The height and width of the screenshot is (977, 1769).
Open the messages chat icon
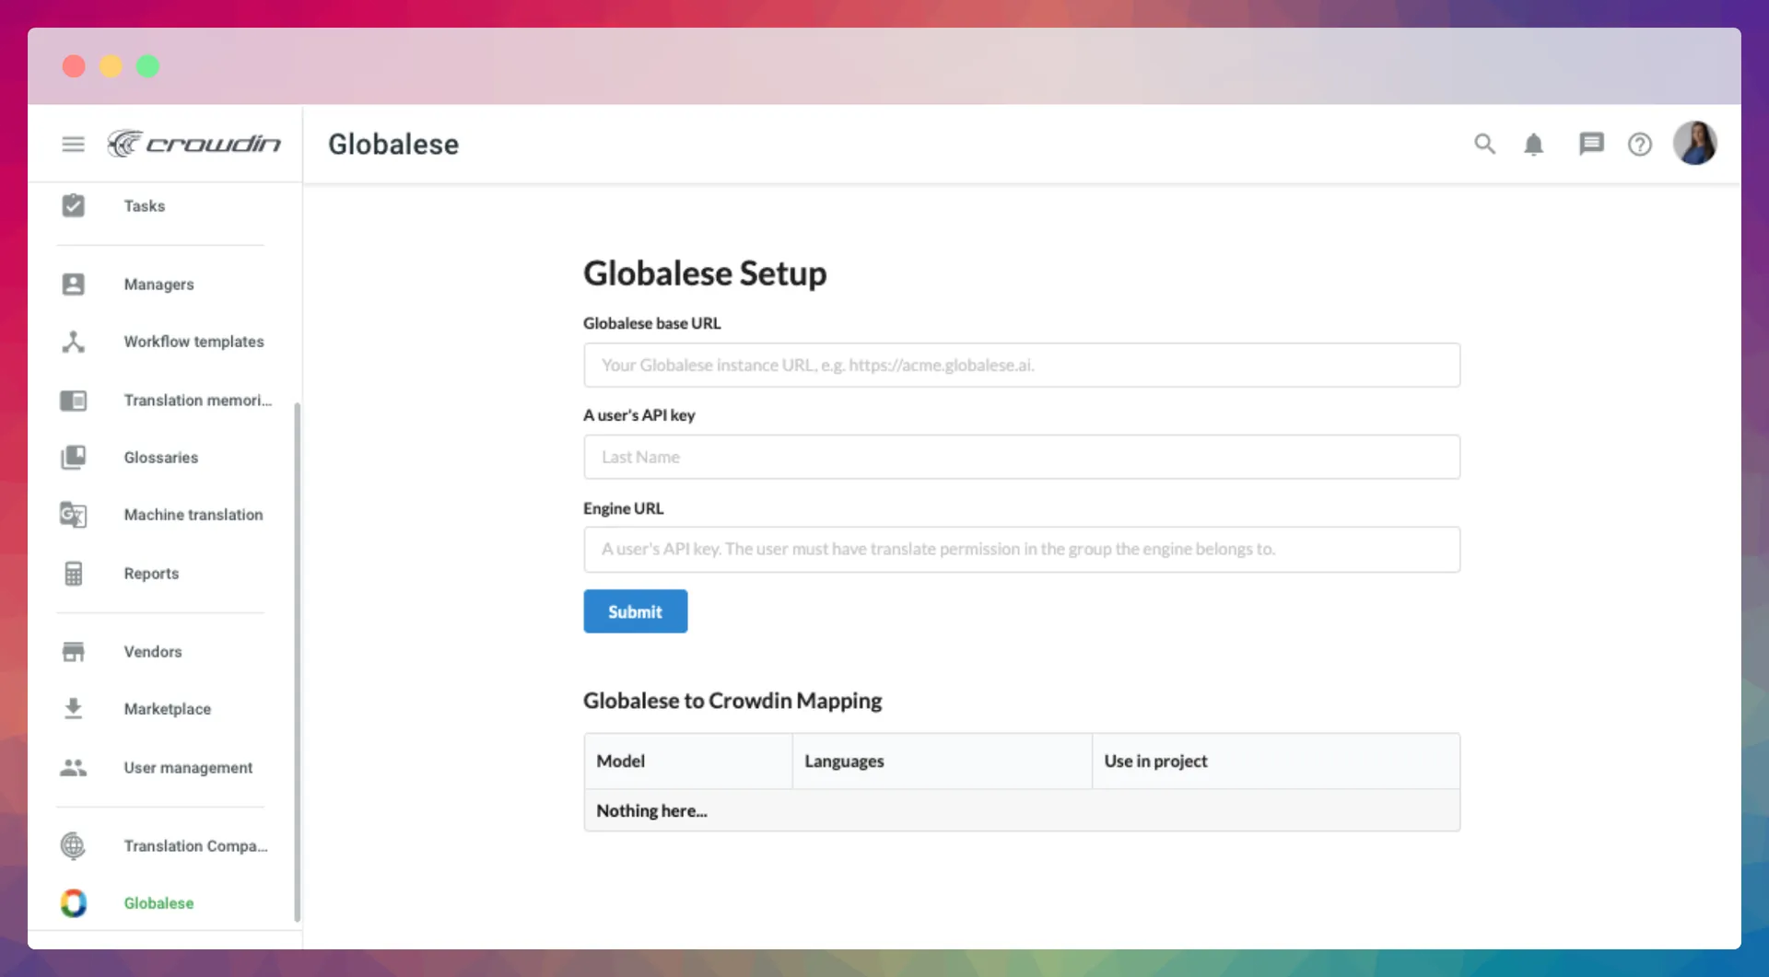tap(1591, 144)
